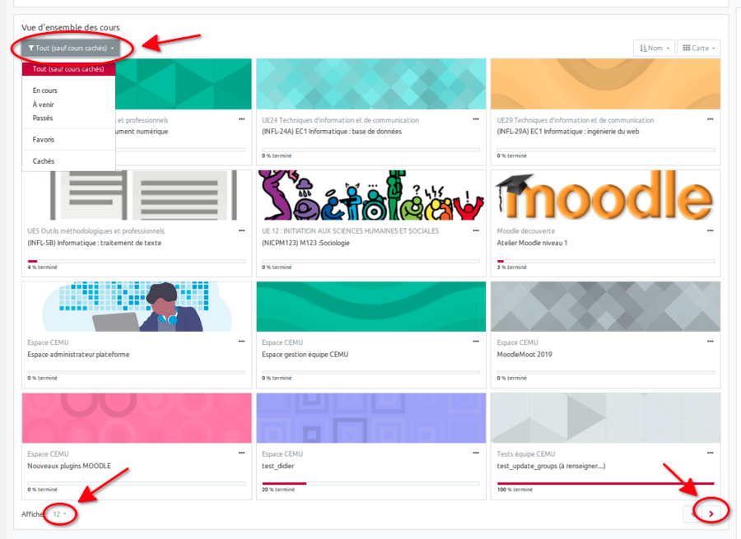Open three-dot menu for ingénierie du web course
This screenshot has height=539, width=741.
pos(711,119)
